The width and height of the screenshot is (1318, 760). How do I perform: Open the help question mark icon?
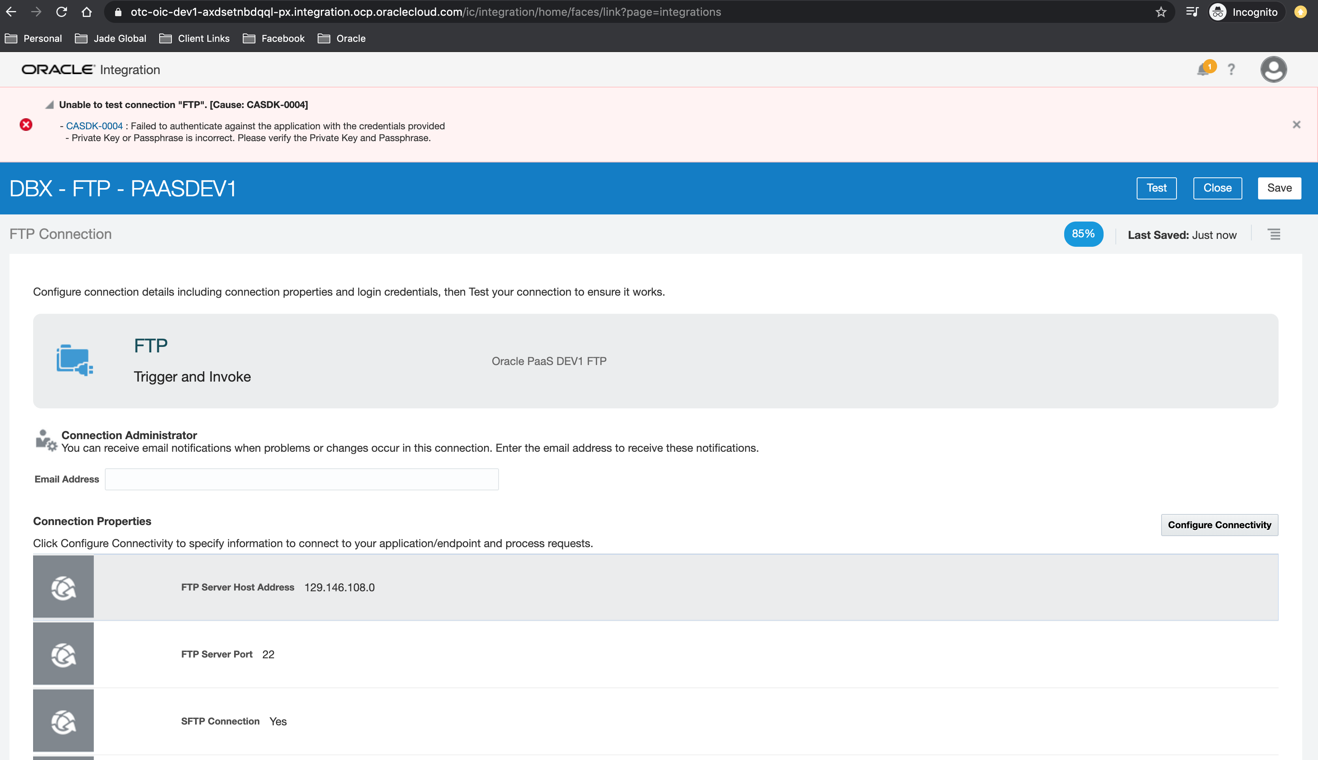1231,68
